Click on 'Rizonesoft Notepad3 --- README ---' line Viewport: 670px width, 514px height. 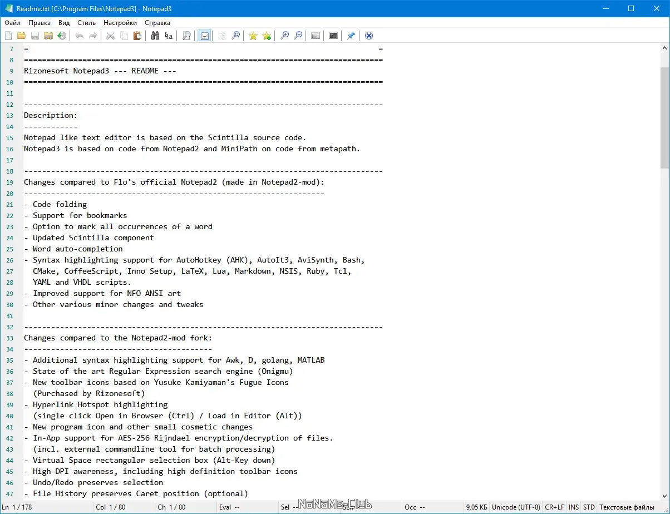tap(100, 71)
